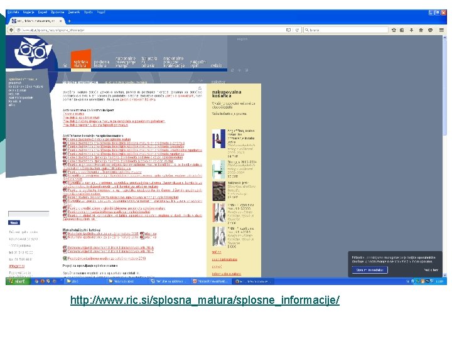This screenshot has width=452, height=339.
Task: Click the slide URL link ric.si/splosna_matura
Action: click(205, 300)
